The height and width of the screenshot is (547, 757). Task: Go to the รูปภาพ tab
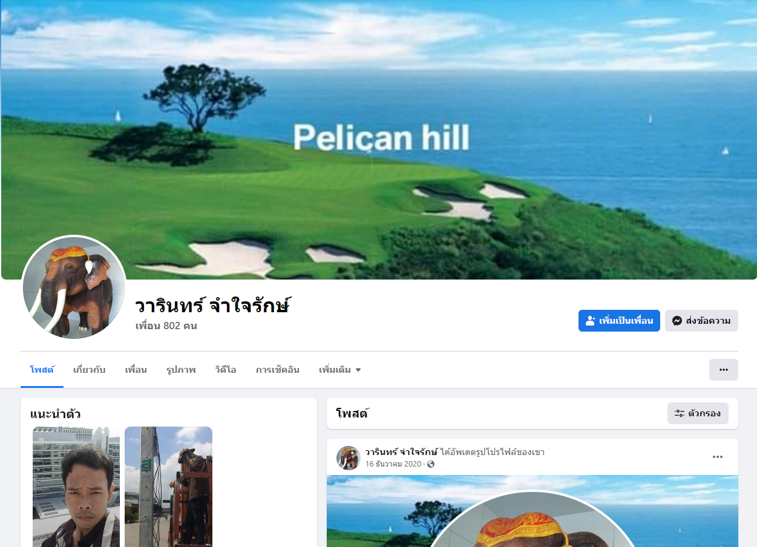[x=181, y=370]
